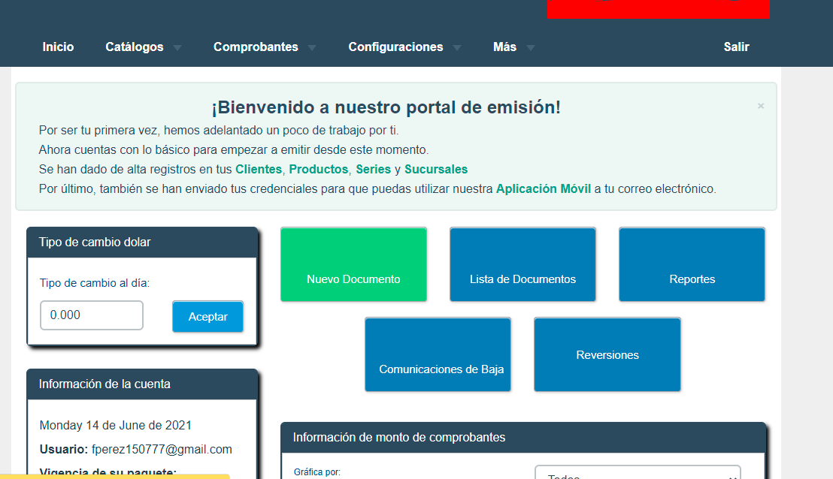Follow the Series link
833x479 pixels.
373,169
